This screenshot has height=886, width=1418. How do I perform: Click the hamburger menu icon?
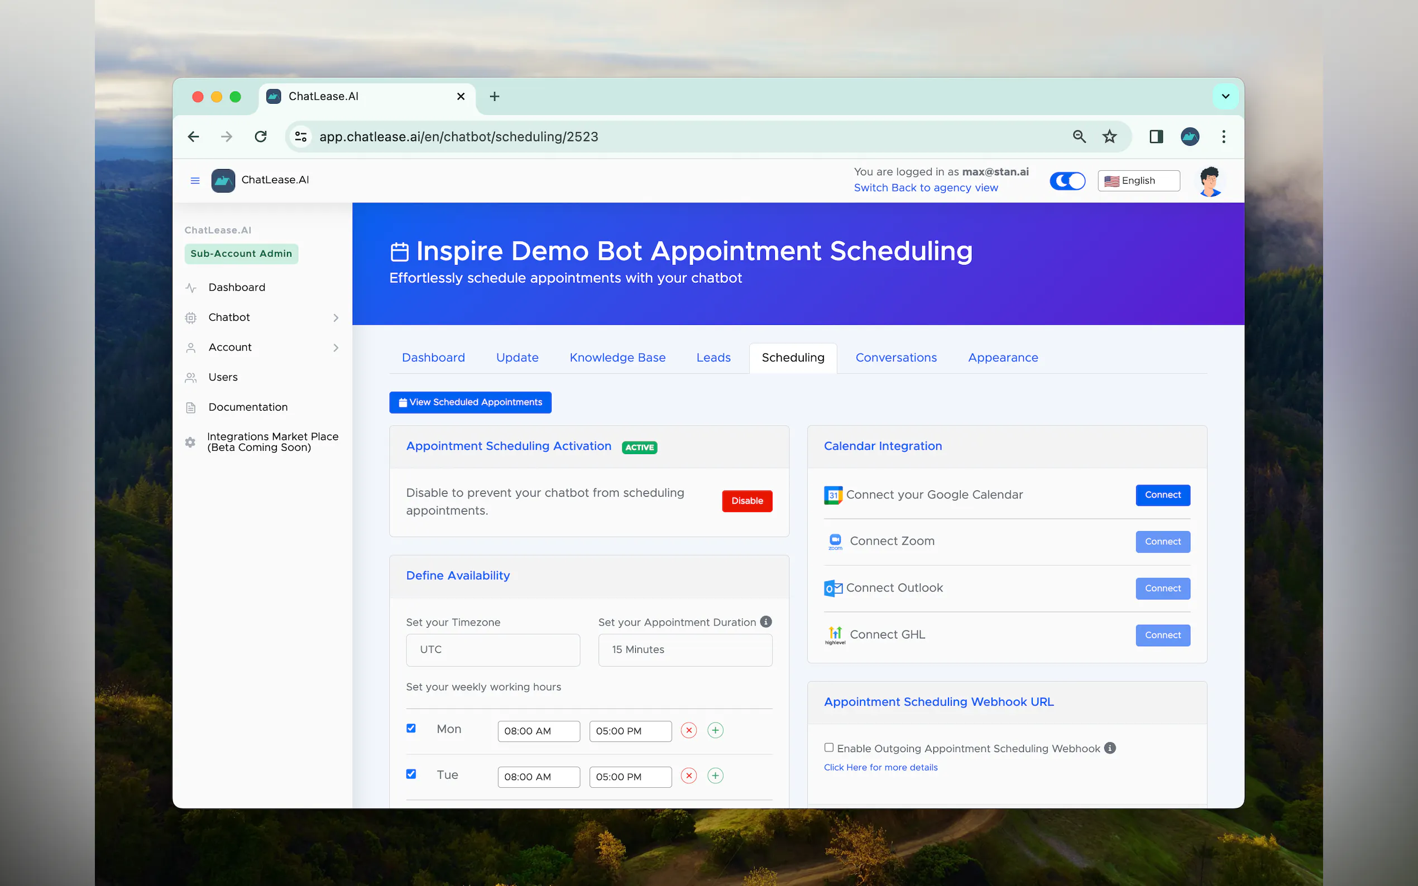click(x=195, y=180)
